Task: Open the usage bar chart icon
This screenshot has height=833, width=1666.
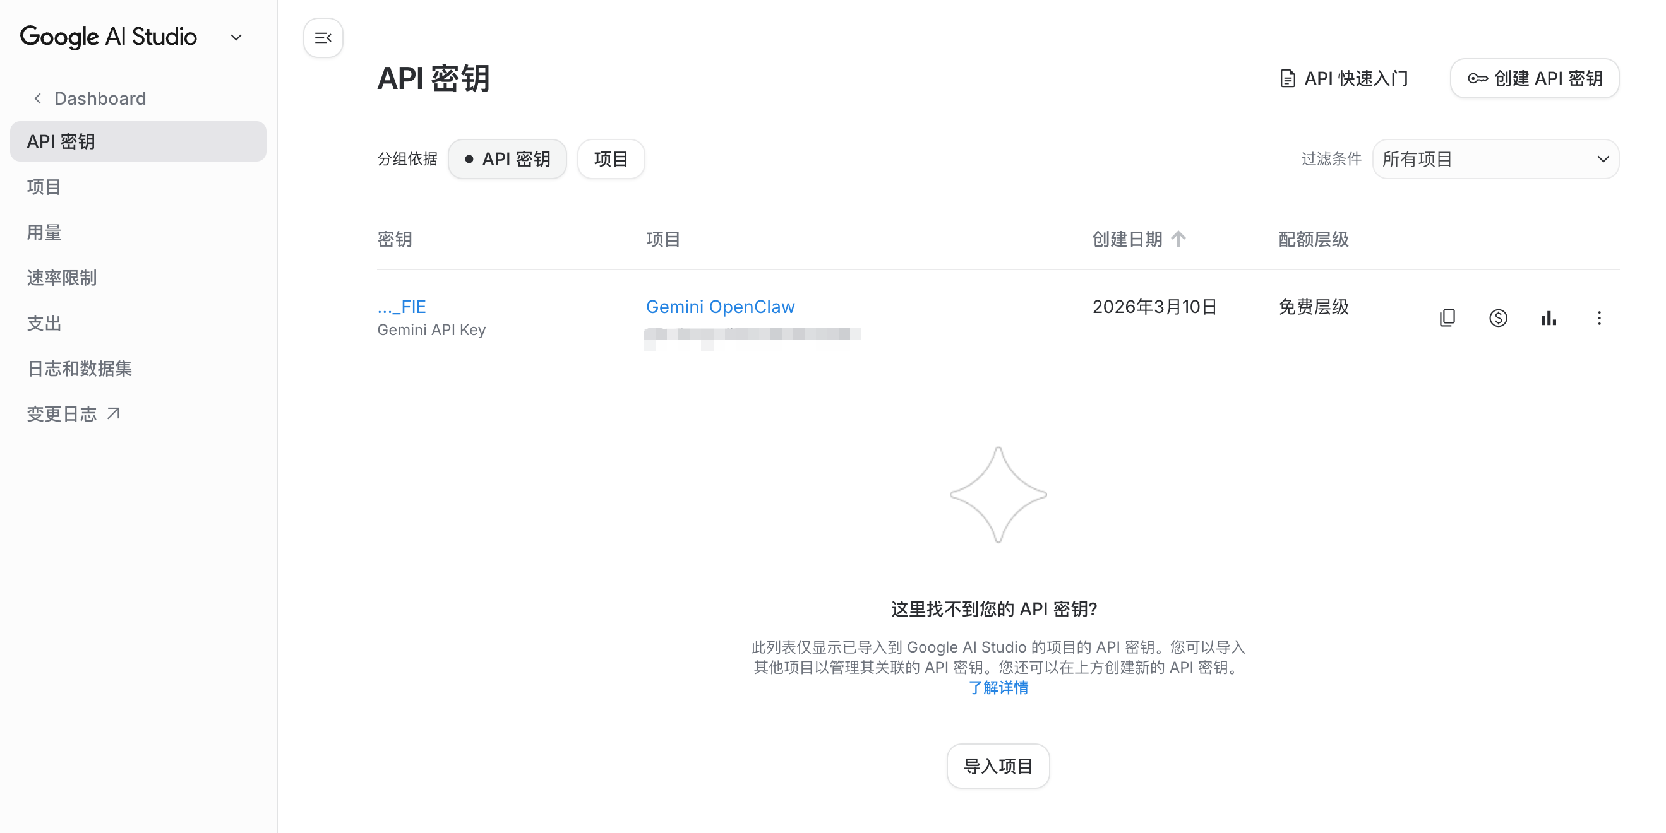Action: (x=1548, y=318)
